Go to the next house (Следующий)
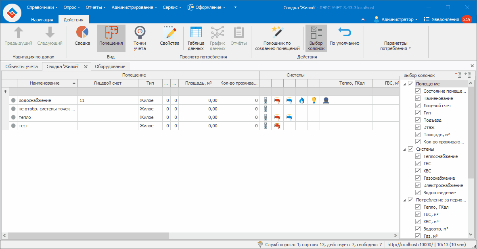This screenshot has width=477, height=249. click(50, 36)
